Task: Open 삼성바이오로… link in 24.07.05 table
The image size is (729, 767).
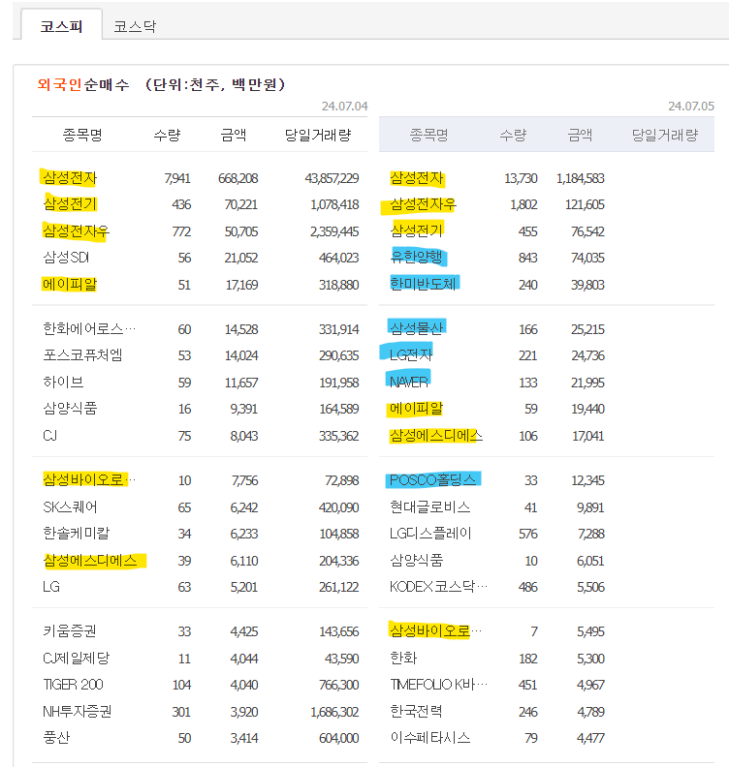Action: coord(435,631)
